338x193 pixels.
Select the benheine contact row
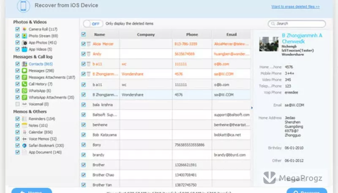165,125
